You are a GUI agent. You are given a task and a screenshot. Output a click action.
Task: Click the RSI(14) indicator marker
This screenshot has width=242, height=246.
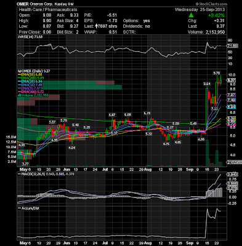coord(18,37)
